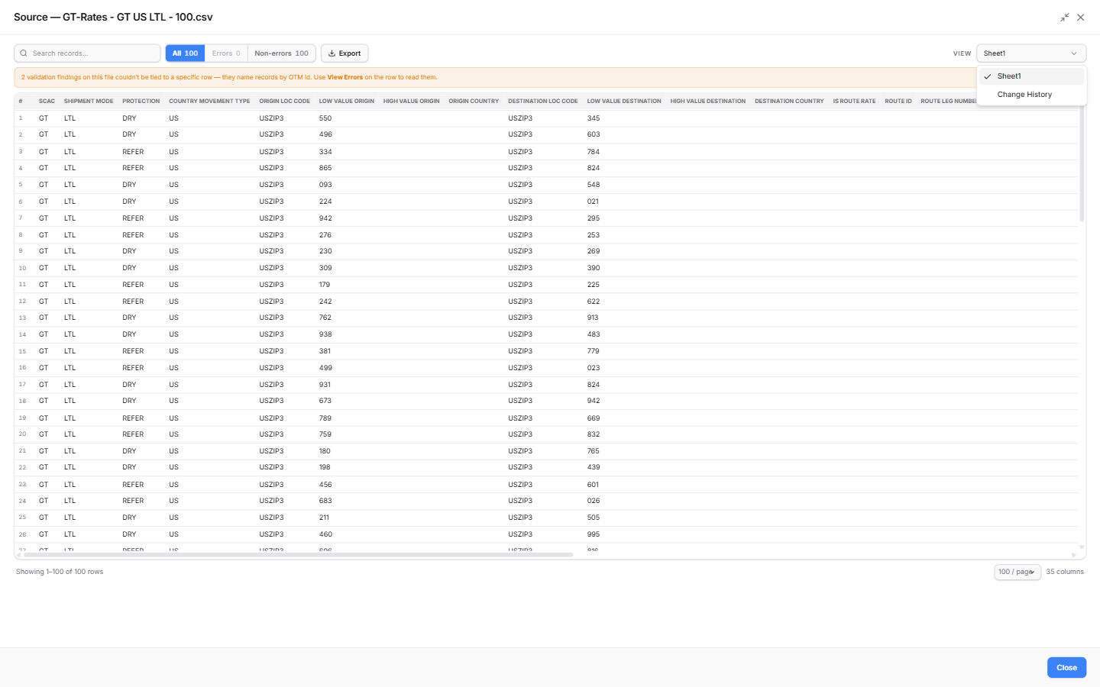The height and width of the screenshot is (687, 1100).
Task: Click low value destination 439 in row 22
Action: point(594,467)
